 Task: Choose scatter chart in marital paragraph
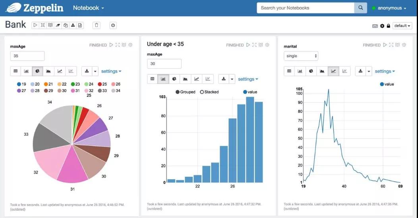click(x=344, y=71)
